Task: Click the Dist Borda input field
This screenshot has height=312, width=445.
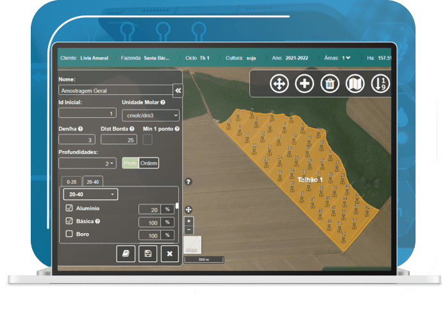Action: tap(119, 140)
